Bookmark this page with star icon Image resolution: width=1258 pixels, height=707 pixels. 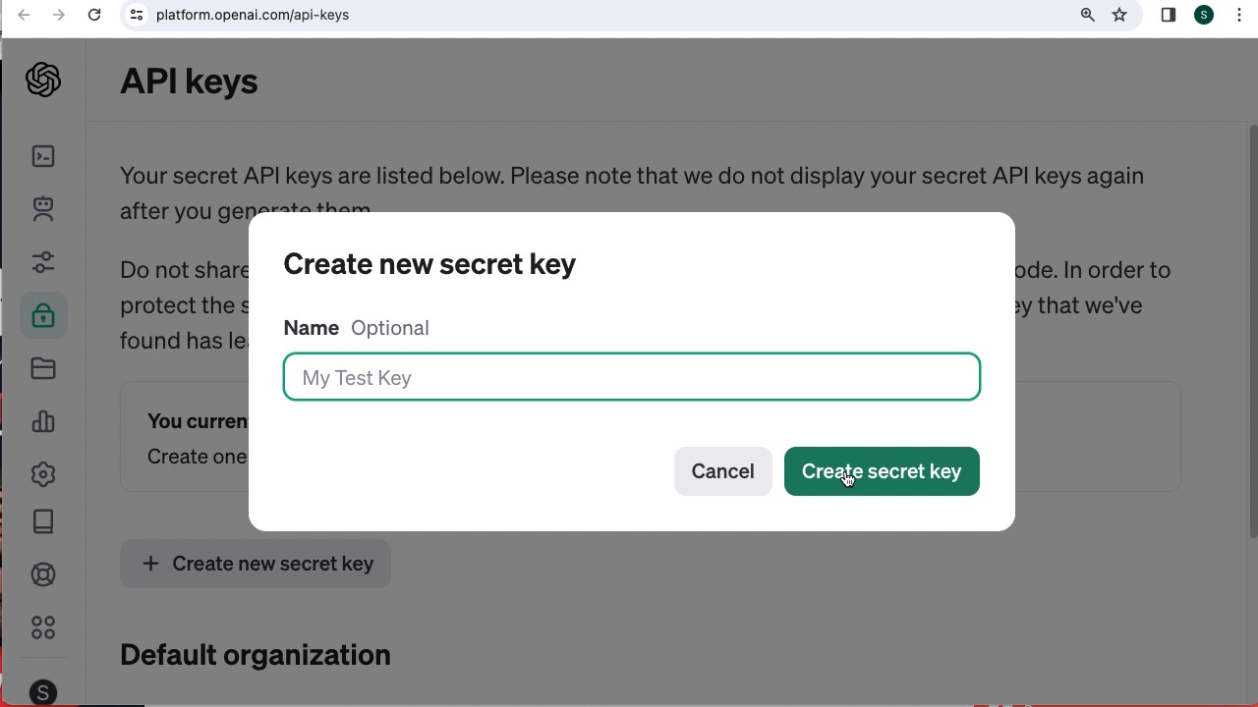[1119, 15]
